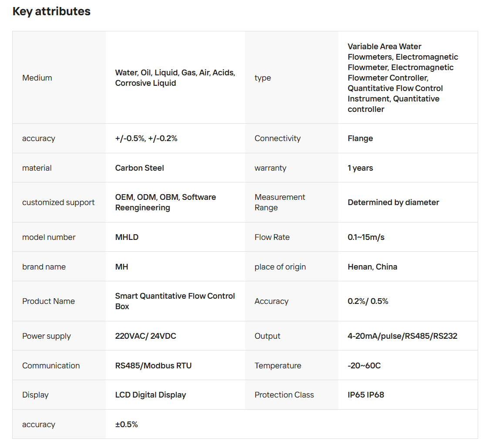The width and height of the screenshot is (486, 445).
Task: Select the -20~60C temperature value
Action: [x=364, y=366]
